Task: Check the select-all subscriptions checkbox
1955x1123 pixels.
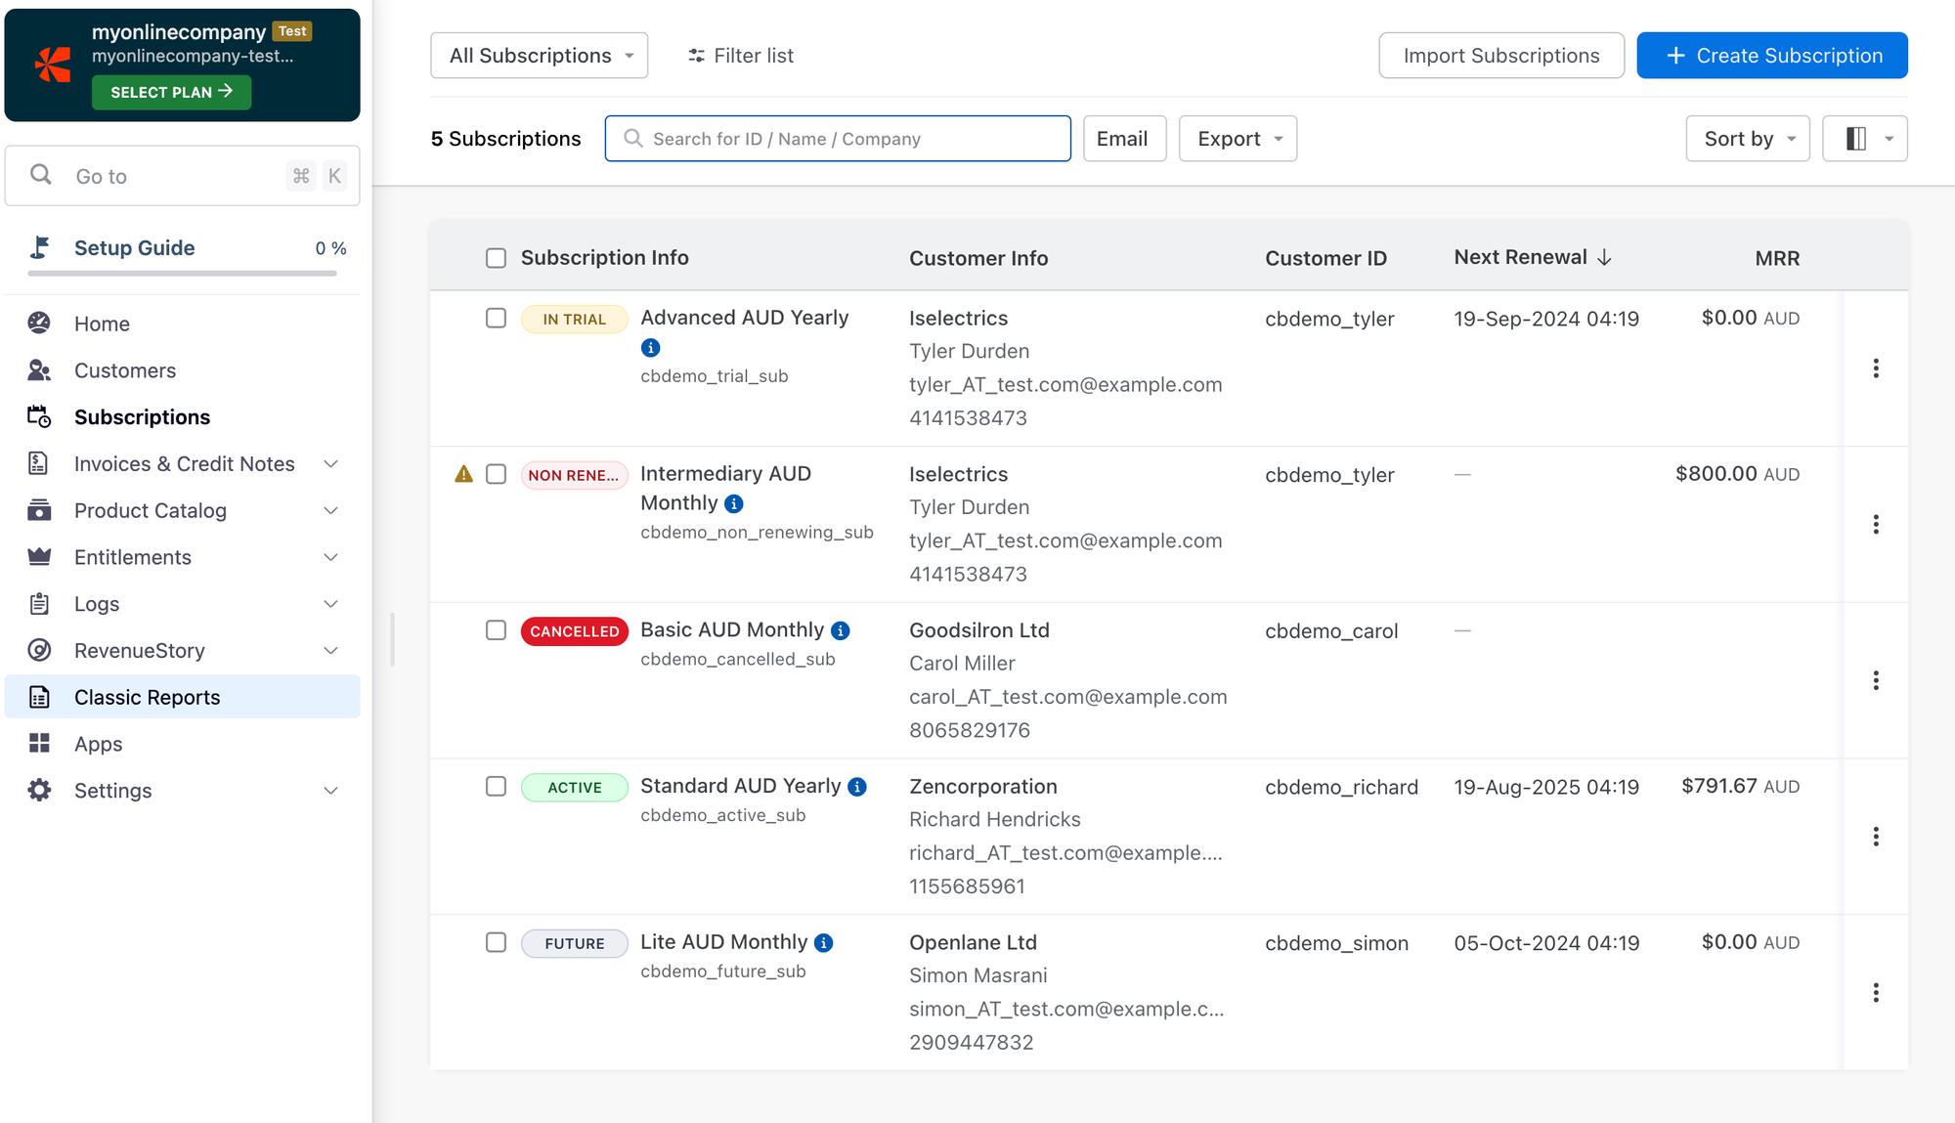Action: pos(496,257)
